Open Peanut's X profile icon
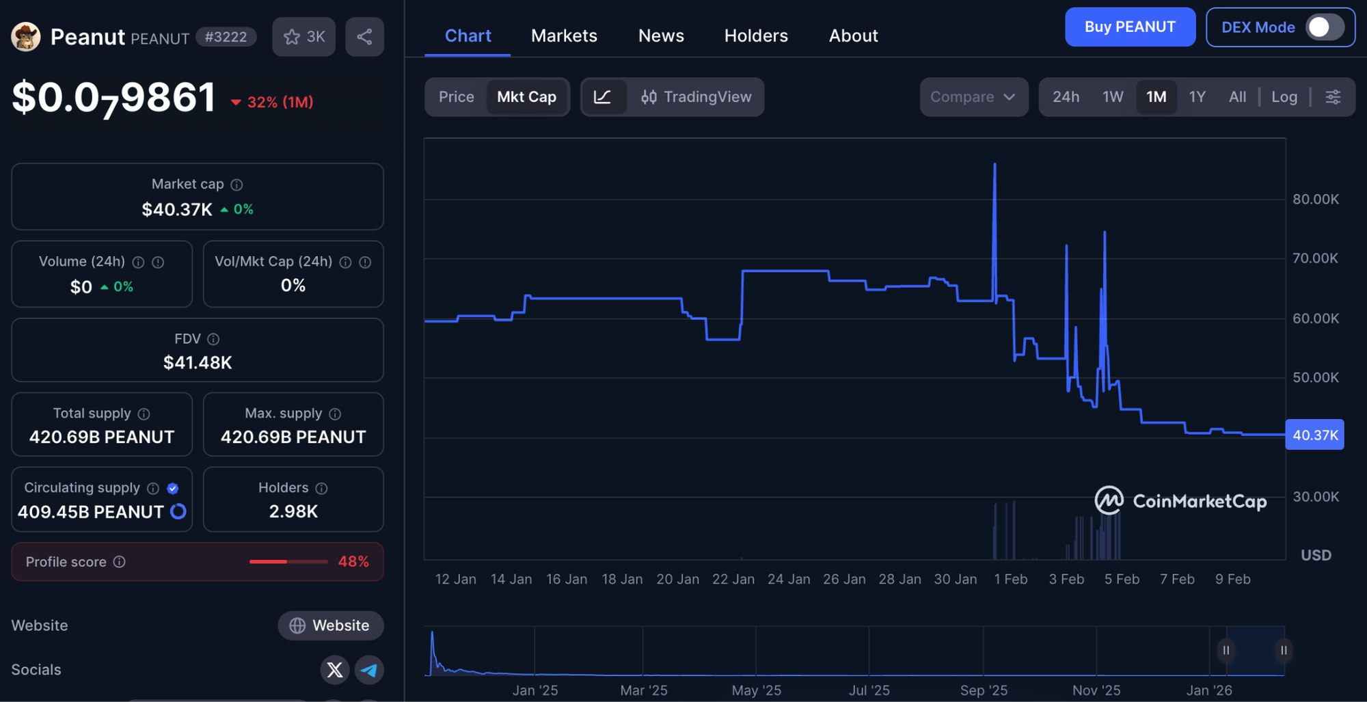The image size is (1367, 702). (334, 670)
